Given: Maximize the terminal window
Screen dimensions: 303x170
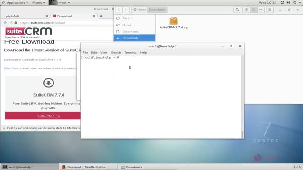Looking at the screenshot, I should coord(232,46).
